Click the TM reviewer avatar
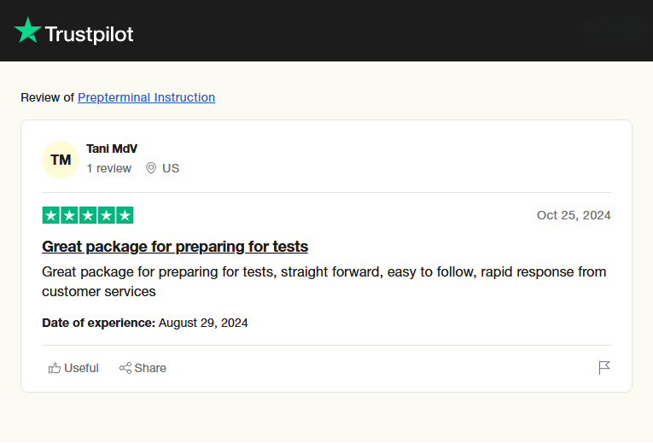The width and height of the screenshot is (653, 443). [x=61, y=160]
